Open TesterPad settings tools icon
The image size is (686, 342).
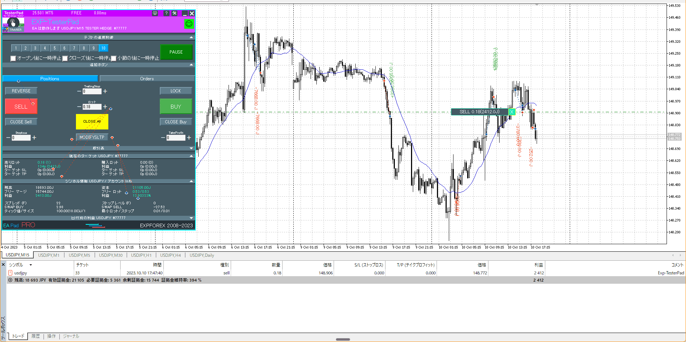click(x=175, y=13)
